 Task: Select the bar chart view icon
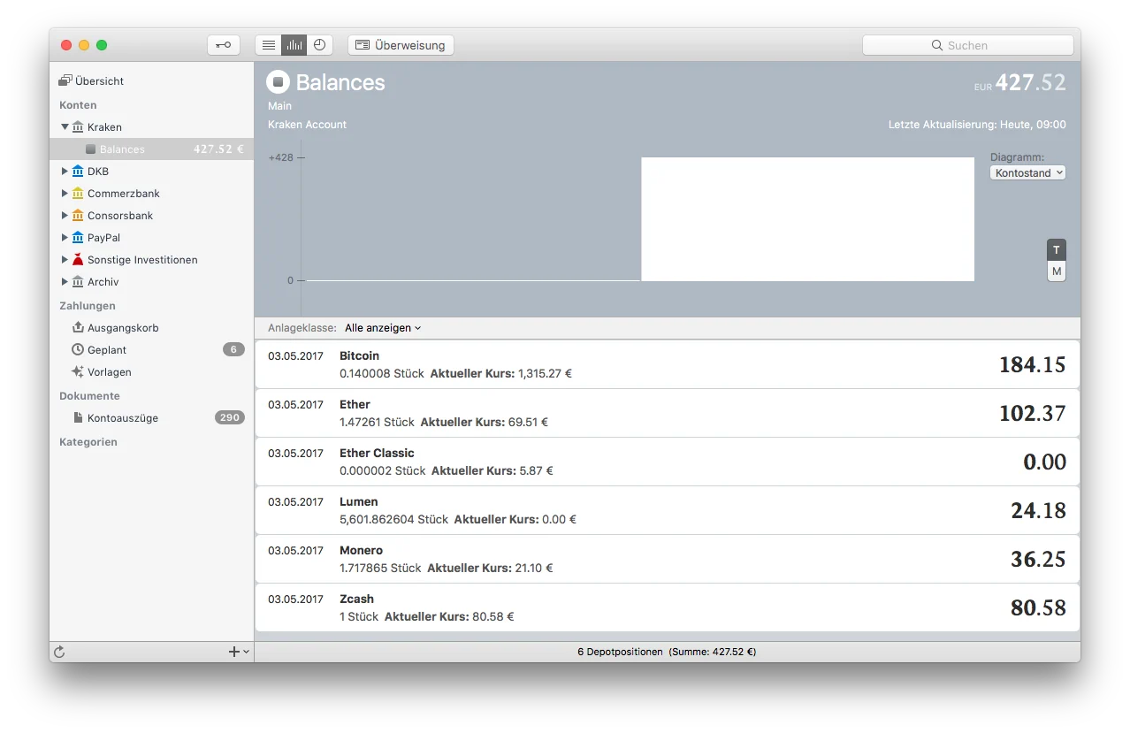coord(294,45)
